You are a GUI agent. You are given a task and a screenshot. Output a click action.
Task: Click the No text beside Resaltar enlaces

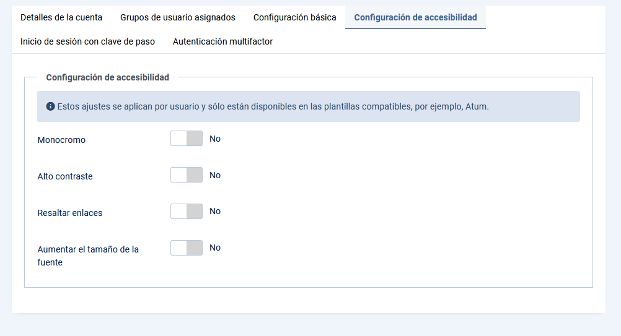tap(215, 211)
